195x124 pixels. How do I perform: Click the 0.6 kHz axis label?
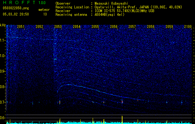click(x=3, y=118)
